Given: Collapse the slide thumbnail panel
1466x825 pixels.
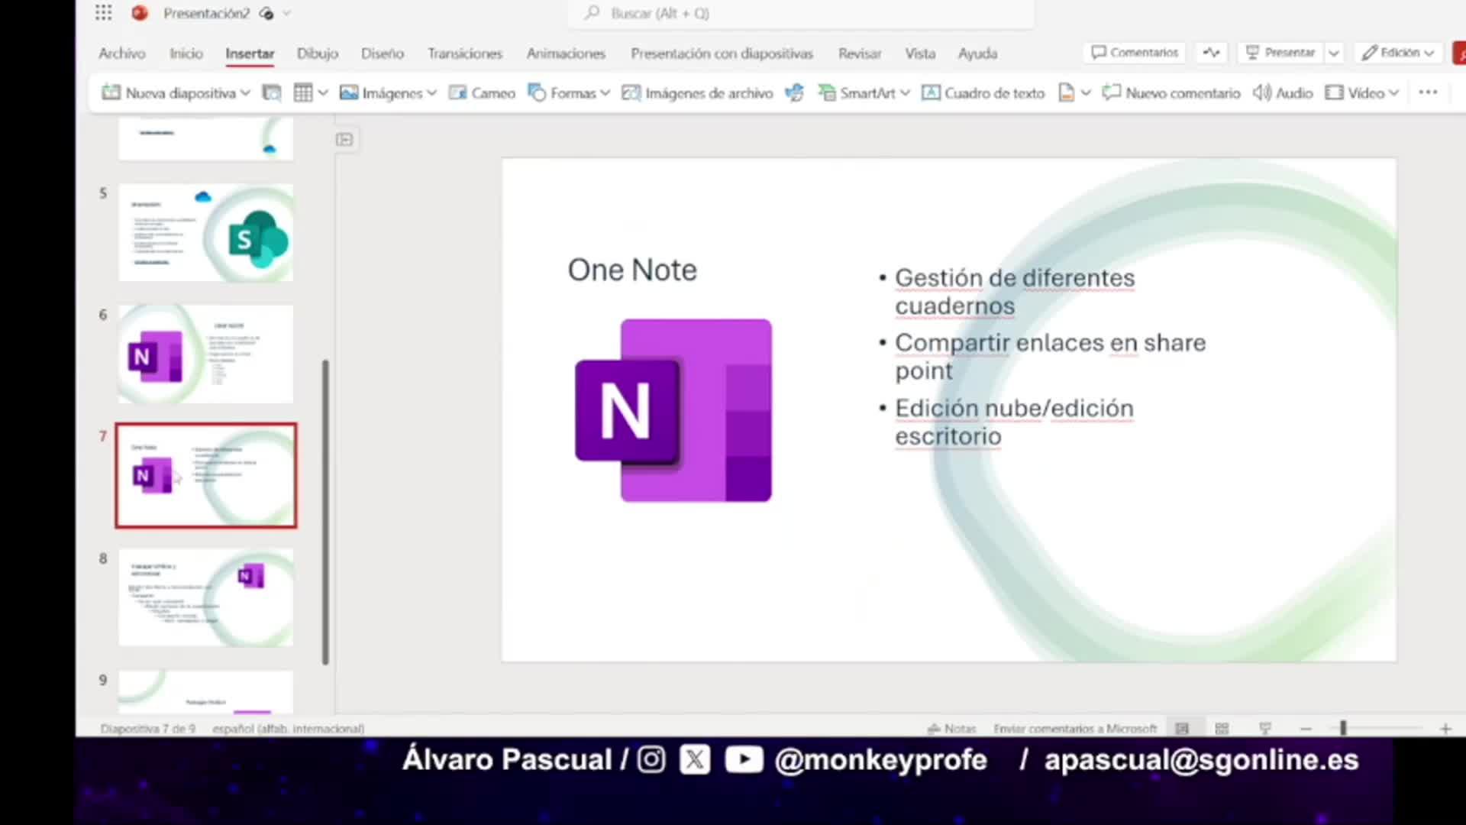Looking at the screenshot, I should click(x=344, y=139).
